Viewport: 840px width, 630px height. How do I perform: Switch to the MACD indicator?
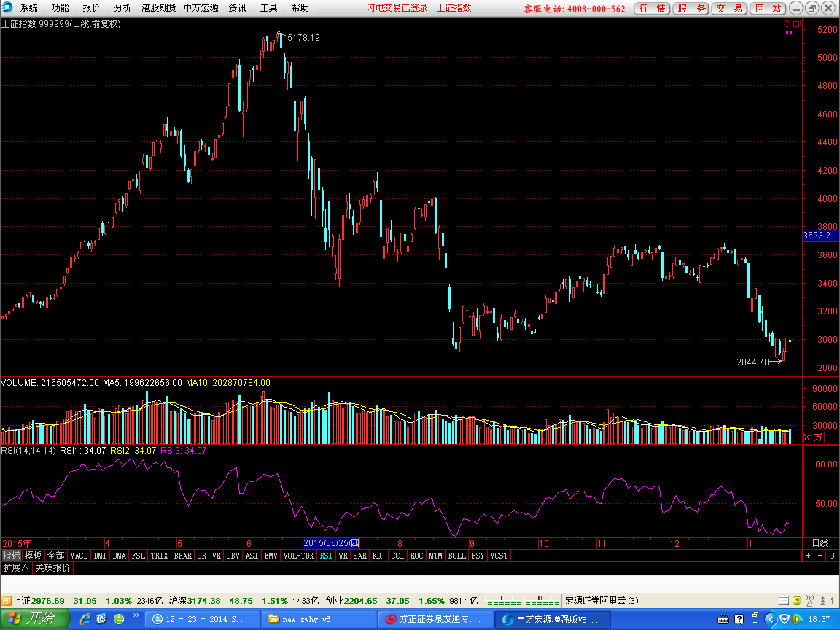pyautogui.click(x=79, y=556)
